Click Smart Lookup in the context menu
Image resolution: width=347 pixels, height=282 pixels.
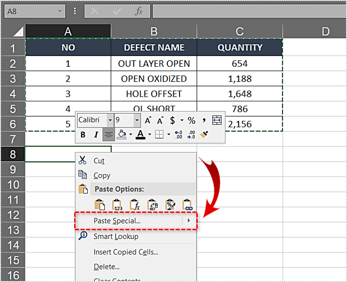point(116,236)
